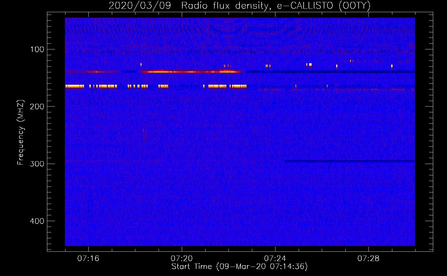
Task: Click the faint red vertical streak near 250 MHz
Action: [x=144, y=135]
